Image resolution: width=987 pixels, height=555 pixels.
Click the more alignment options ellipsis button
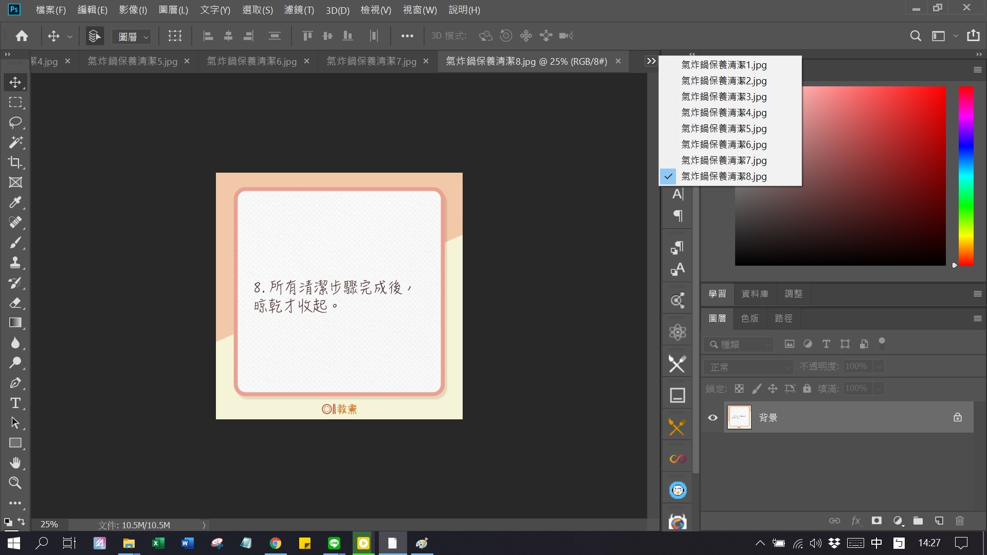coord(408,35)
